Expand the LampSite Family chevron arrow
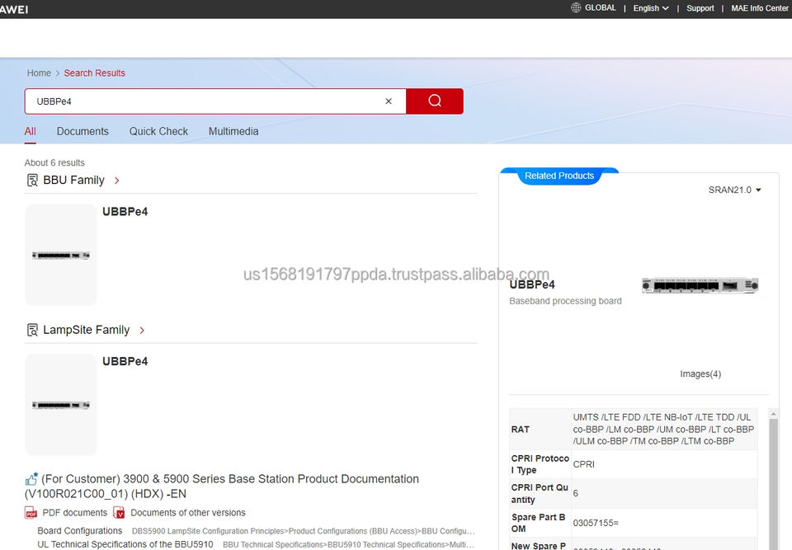The width and height of the screenshot is (792, 550). [142, 330]
